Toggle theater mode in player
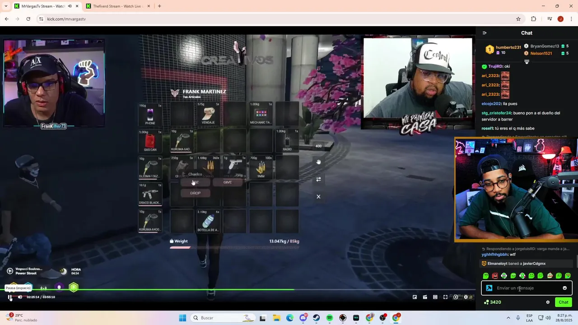578x325 pixels. [x=435, y=297]
